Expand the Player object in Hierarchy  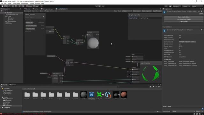[6, 23]
